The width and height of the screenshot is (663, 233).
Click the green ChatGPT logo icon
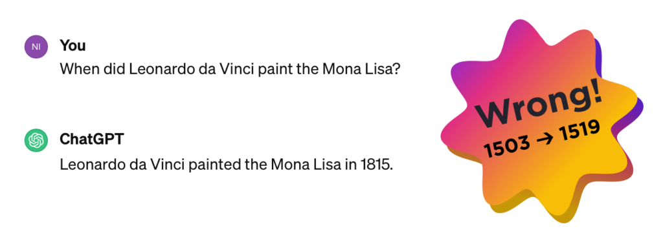(x=36, y=140)
